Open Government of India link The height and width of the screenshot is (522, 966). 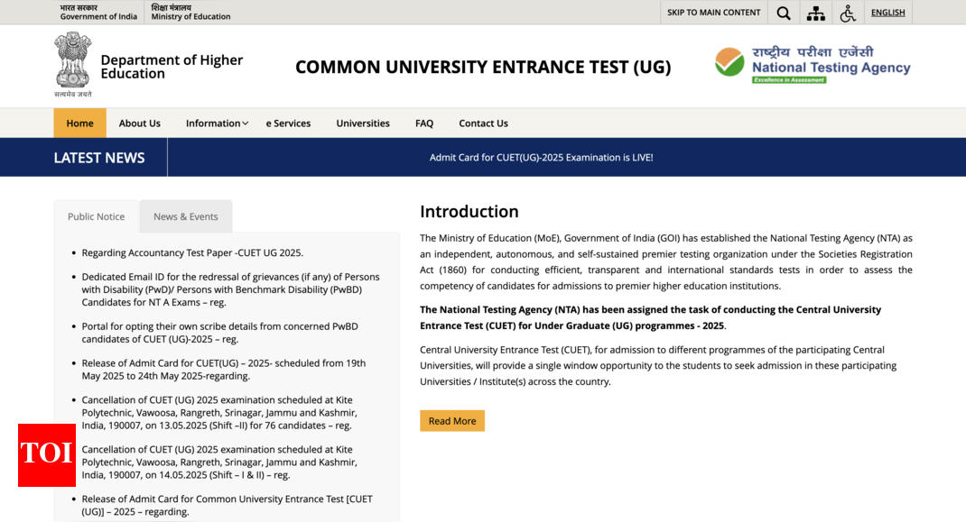pyautogui.click(x=98, y=12)
